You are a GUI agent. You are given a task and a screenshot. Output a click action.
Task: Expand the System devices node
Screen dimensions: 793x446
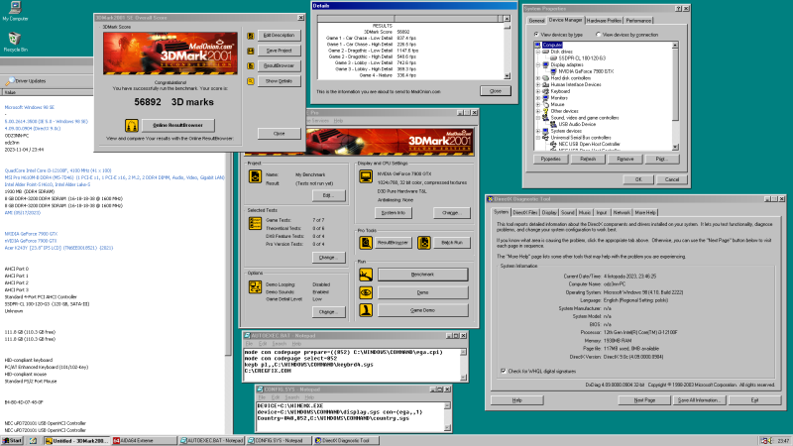click(538, 131)
